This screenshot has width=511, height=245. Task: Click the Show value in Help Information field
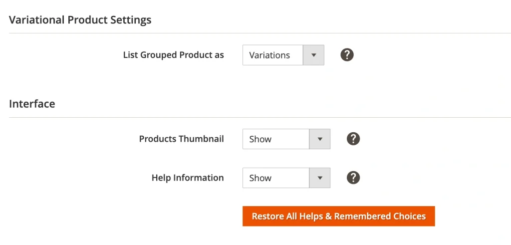point(260,178)
